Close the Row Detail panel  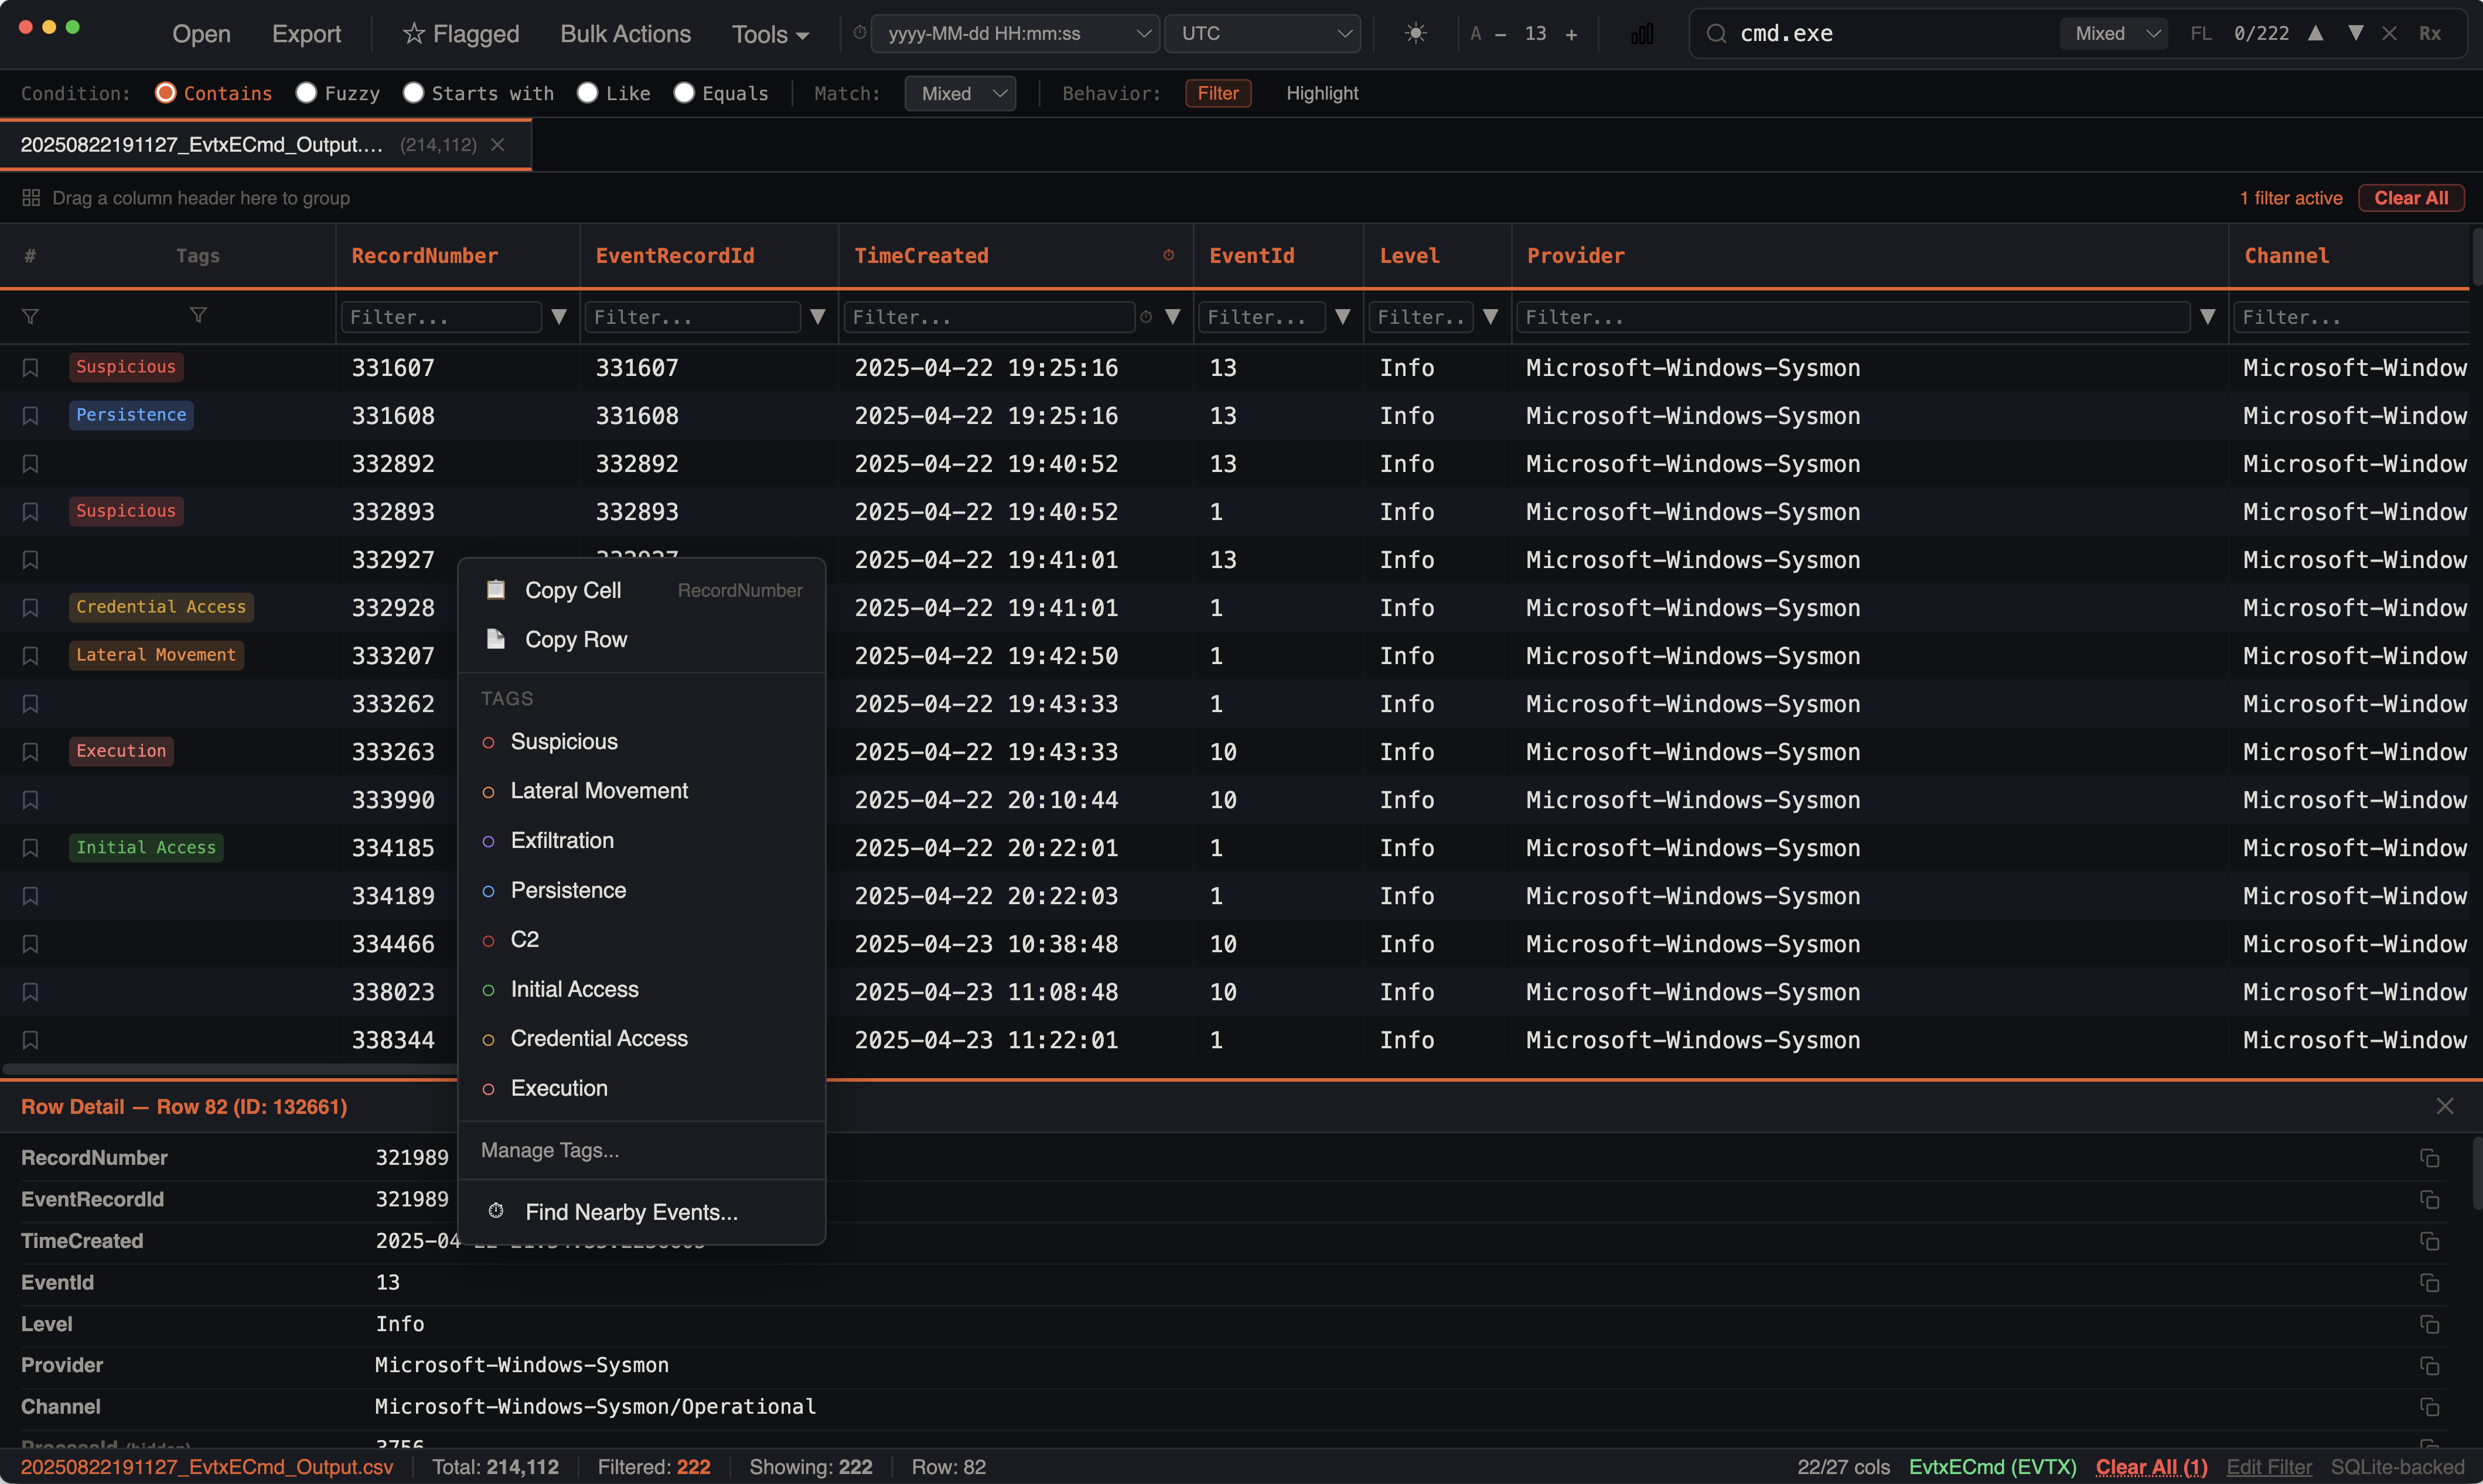pyautogui.click(x=2444, y=1106)
